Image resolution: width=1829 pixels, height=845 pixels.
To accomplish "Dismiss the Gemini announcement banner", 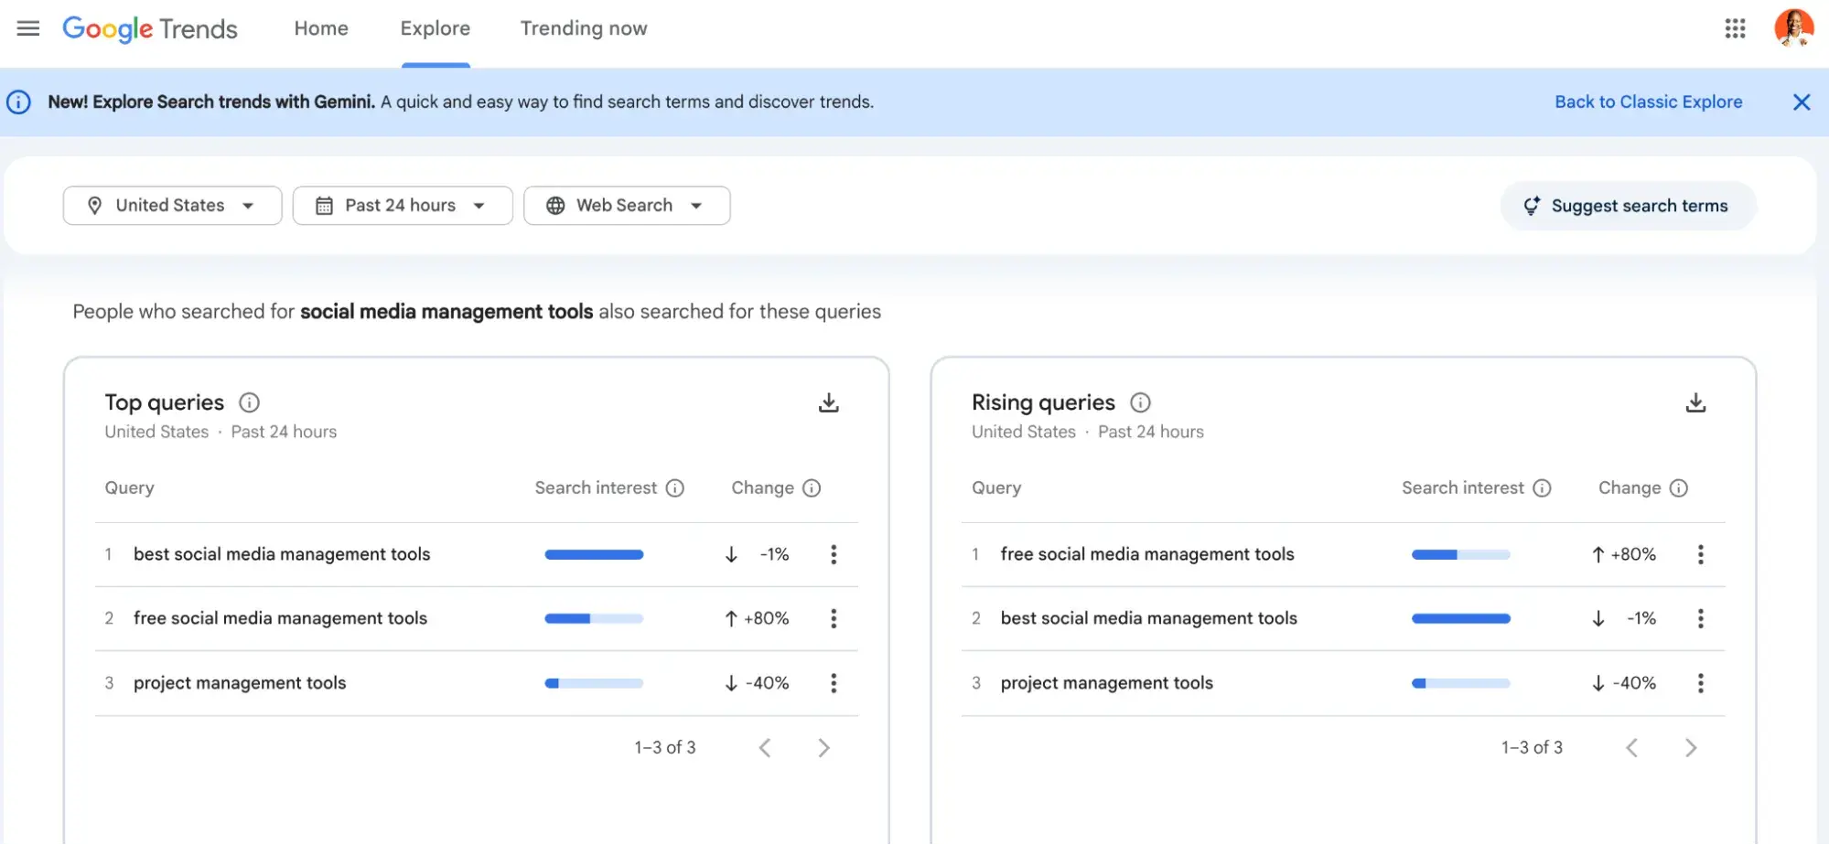I will tap(1801, 102).
